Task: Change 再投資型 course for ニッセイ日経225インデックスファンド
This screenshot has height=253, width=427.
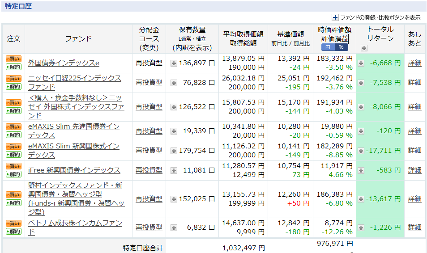Action: point(149,82)
